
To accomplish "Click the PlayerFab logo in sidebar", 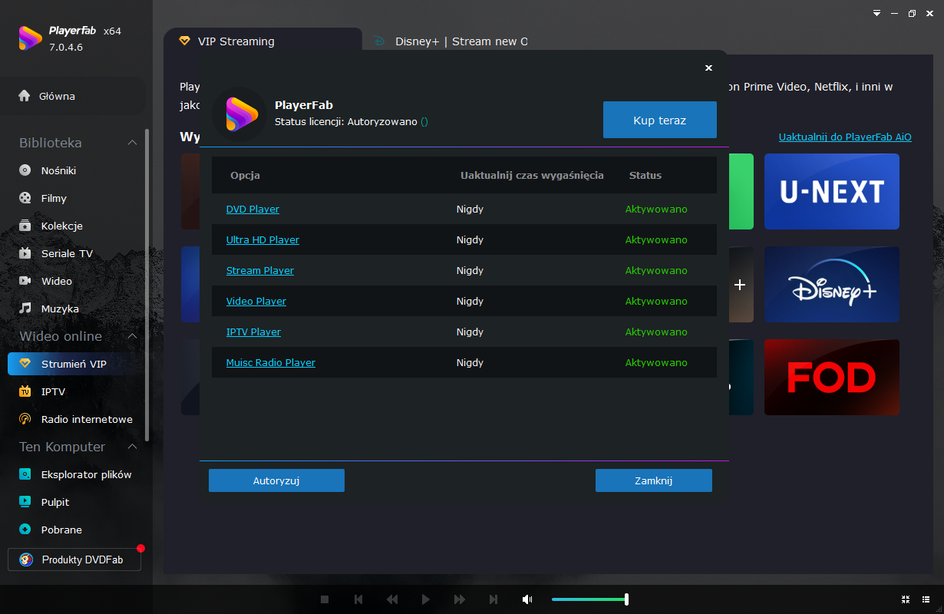I will click(x=31, y=38).
